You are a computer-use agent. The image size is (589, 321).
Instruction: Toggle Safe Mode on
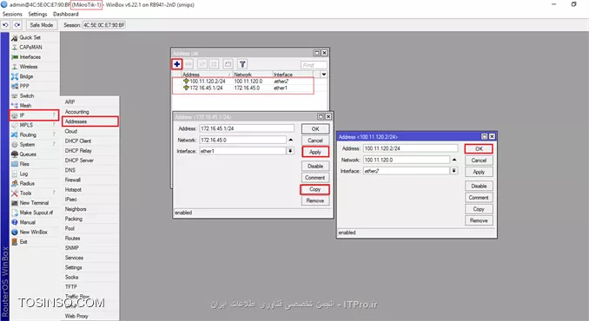pyautogui.click(x=42, y=25)
